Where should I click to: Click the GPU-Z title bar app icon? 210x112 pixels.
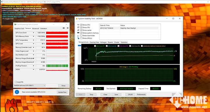pos(15,24)
